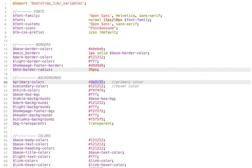252x168 pixels.
Task: Click the $link-color variable on line 39
Action: click(25, 161)
